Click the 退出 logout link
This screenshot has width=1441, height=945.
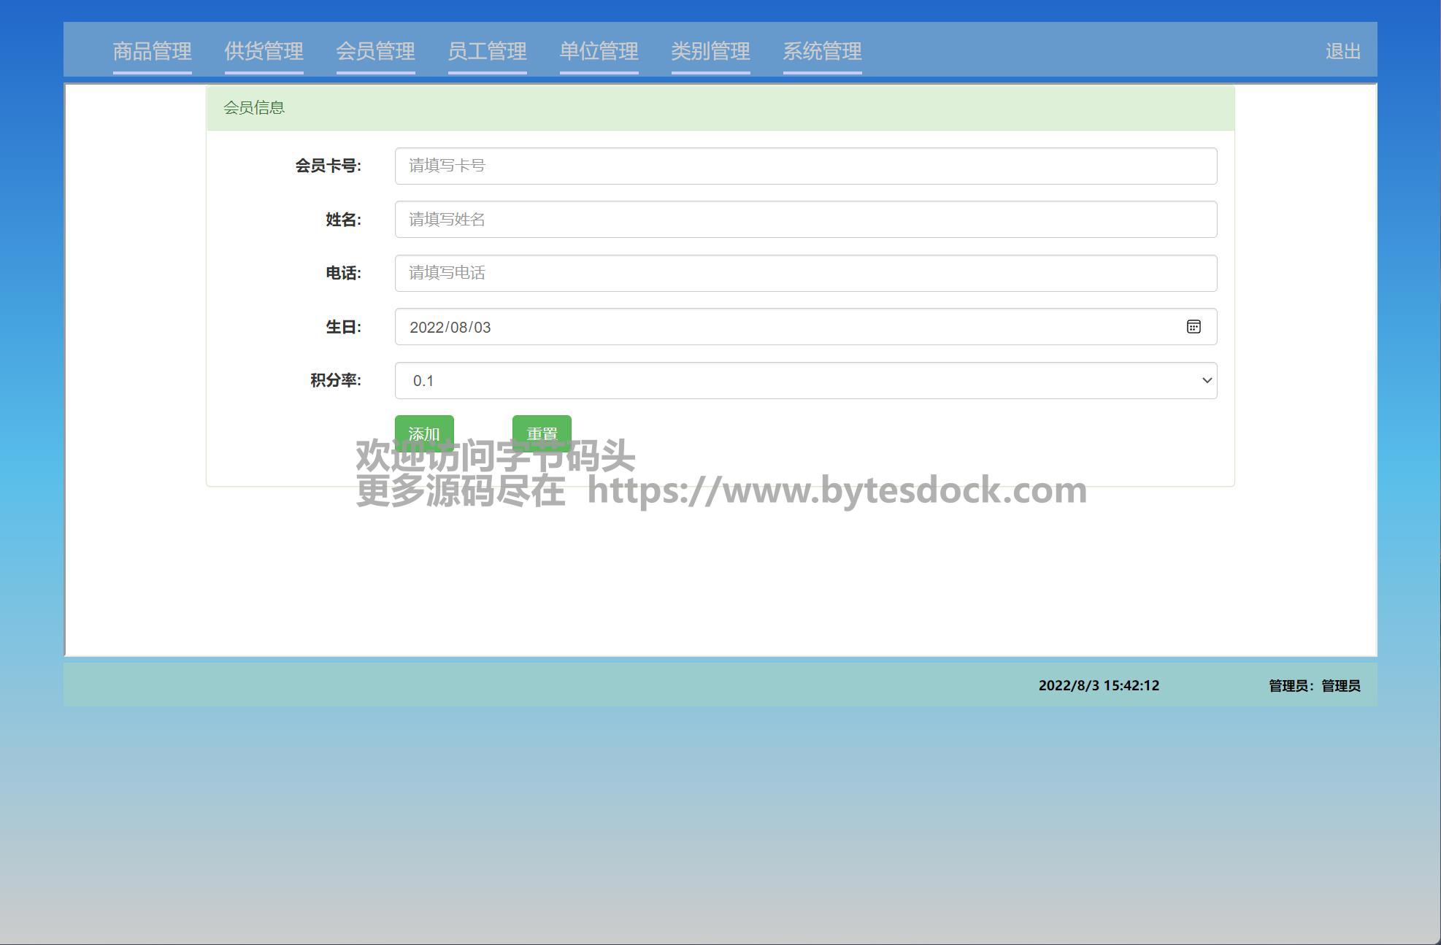(1342, 52)
